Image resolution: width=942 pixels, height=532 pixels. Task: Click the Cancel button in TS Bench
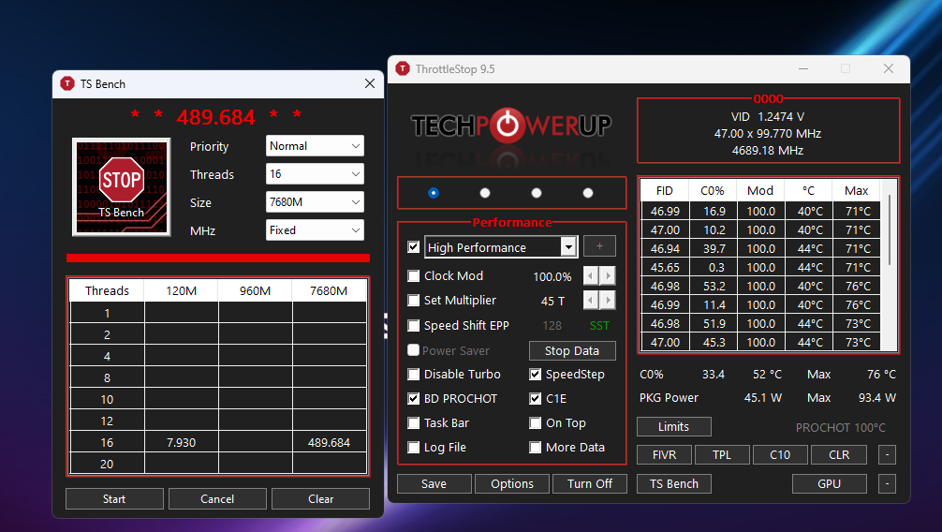tap(217, 499)
